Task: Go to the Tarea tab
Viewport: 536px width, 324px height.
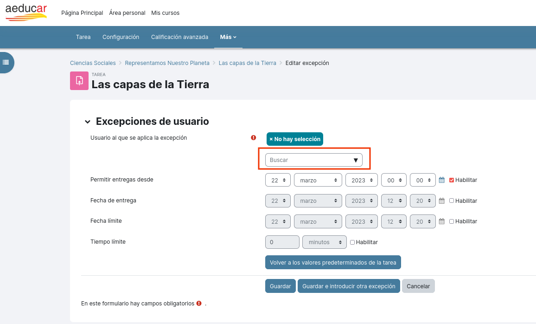Action: coord(83,37)
